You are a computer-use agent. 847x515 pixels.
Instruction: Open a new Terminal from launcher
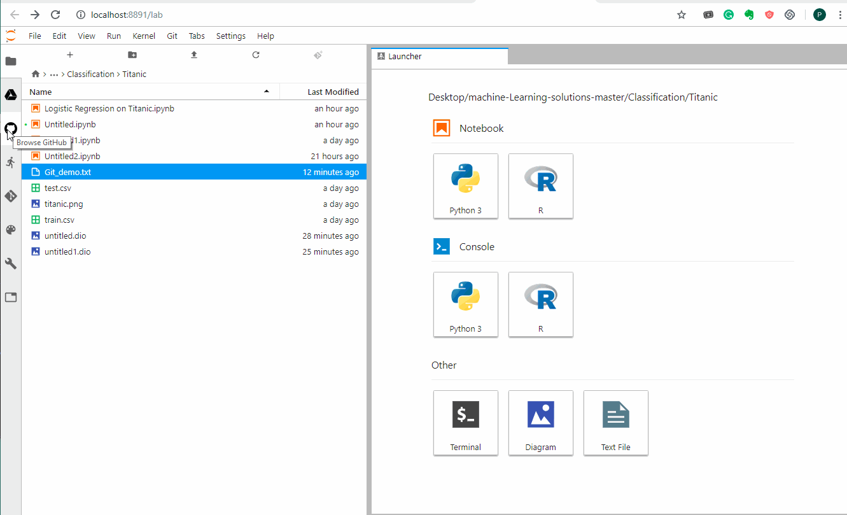coord(465,423)
